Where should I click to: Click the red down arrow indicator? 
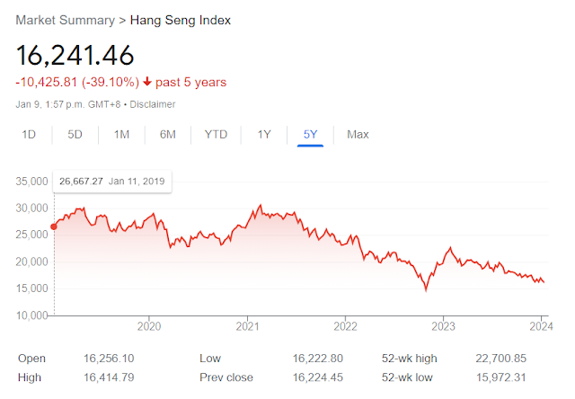point(147,83)
